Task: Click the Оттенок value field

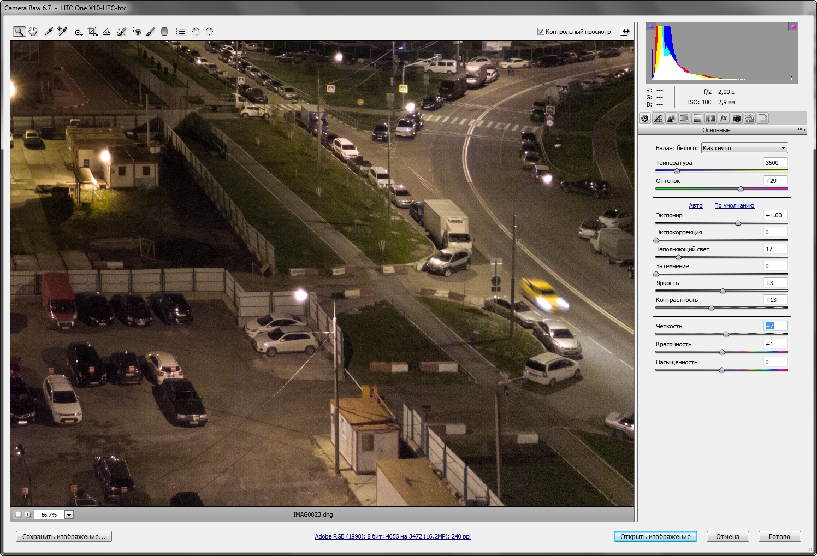Action: pos(775,181)
